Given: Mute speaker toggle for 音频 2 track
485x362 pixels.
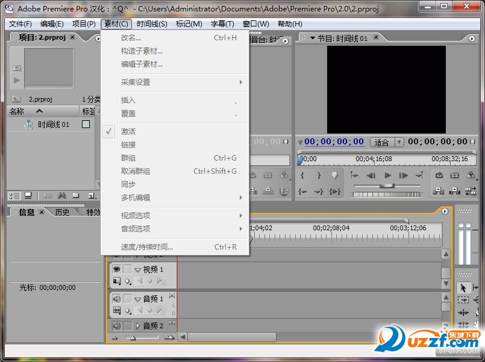Looking at the screenshot, I should point(116,326).
